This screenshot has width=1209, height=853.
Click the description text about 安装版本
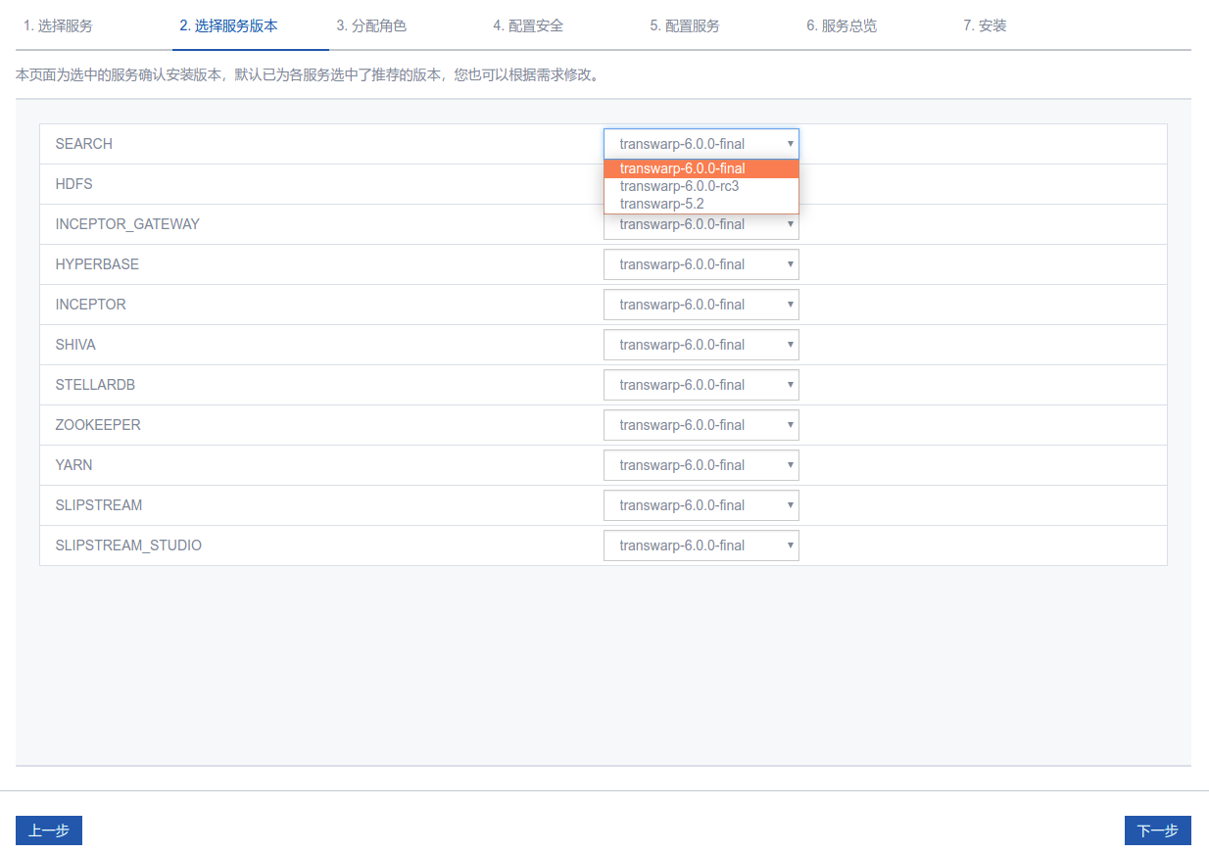pos(308,74)
